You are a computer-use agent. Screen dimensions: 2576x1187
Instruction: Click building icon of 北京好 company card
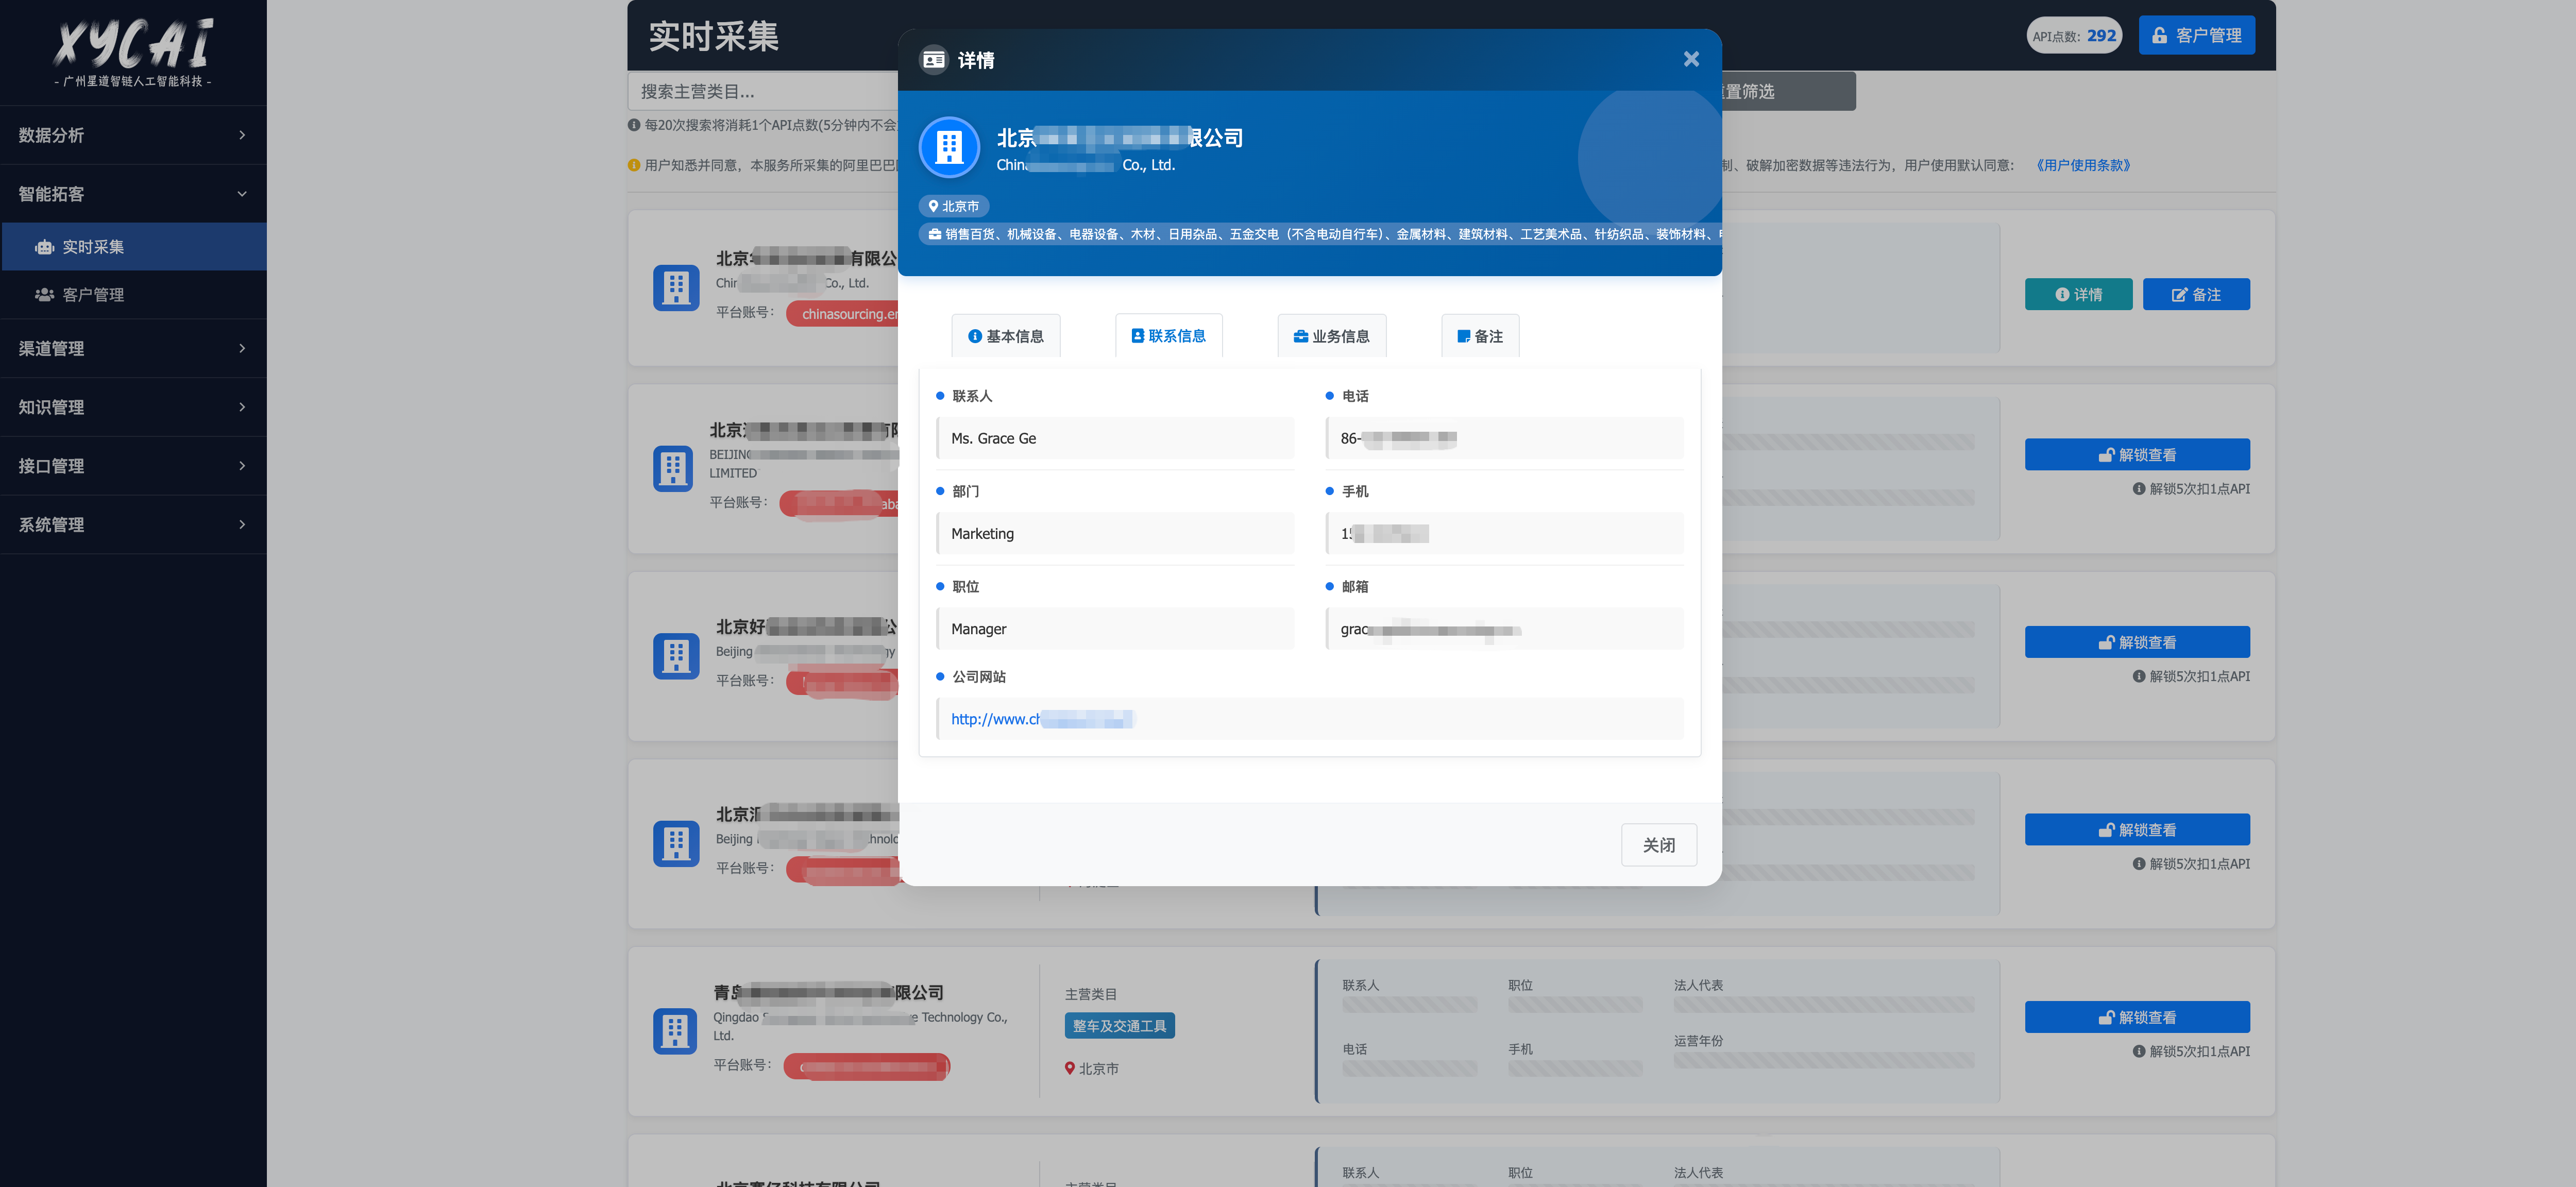tap(676, 656)
